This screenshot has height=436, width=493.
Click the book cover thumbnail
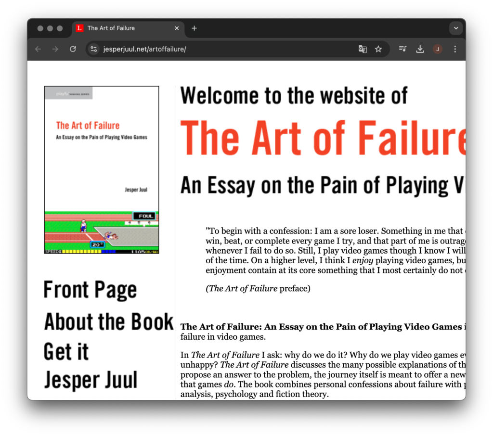tap(102, 170)
